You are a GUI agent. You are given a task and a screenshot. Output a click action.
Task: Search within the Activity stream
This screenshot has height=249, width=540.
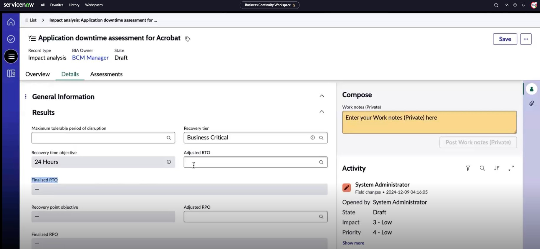click(482, 168)
